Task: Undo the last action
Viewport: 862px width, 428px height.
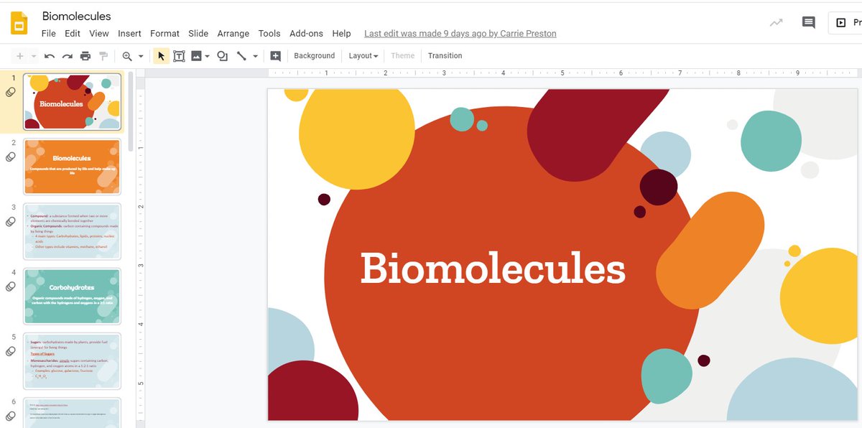Action: coord(50,56)
